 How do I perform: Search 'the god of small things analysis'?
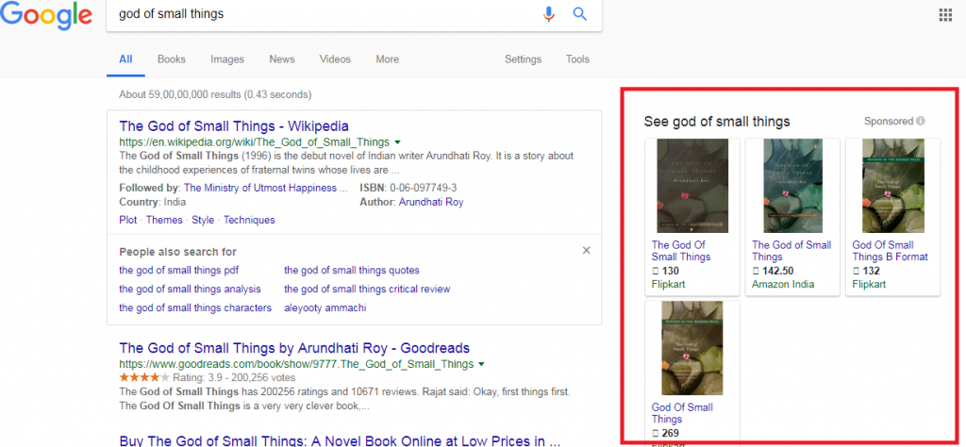(x=190, y=289)
